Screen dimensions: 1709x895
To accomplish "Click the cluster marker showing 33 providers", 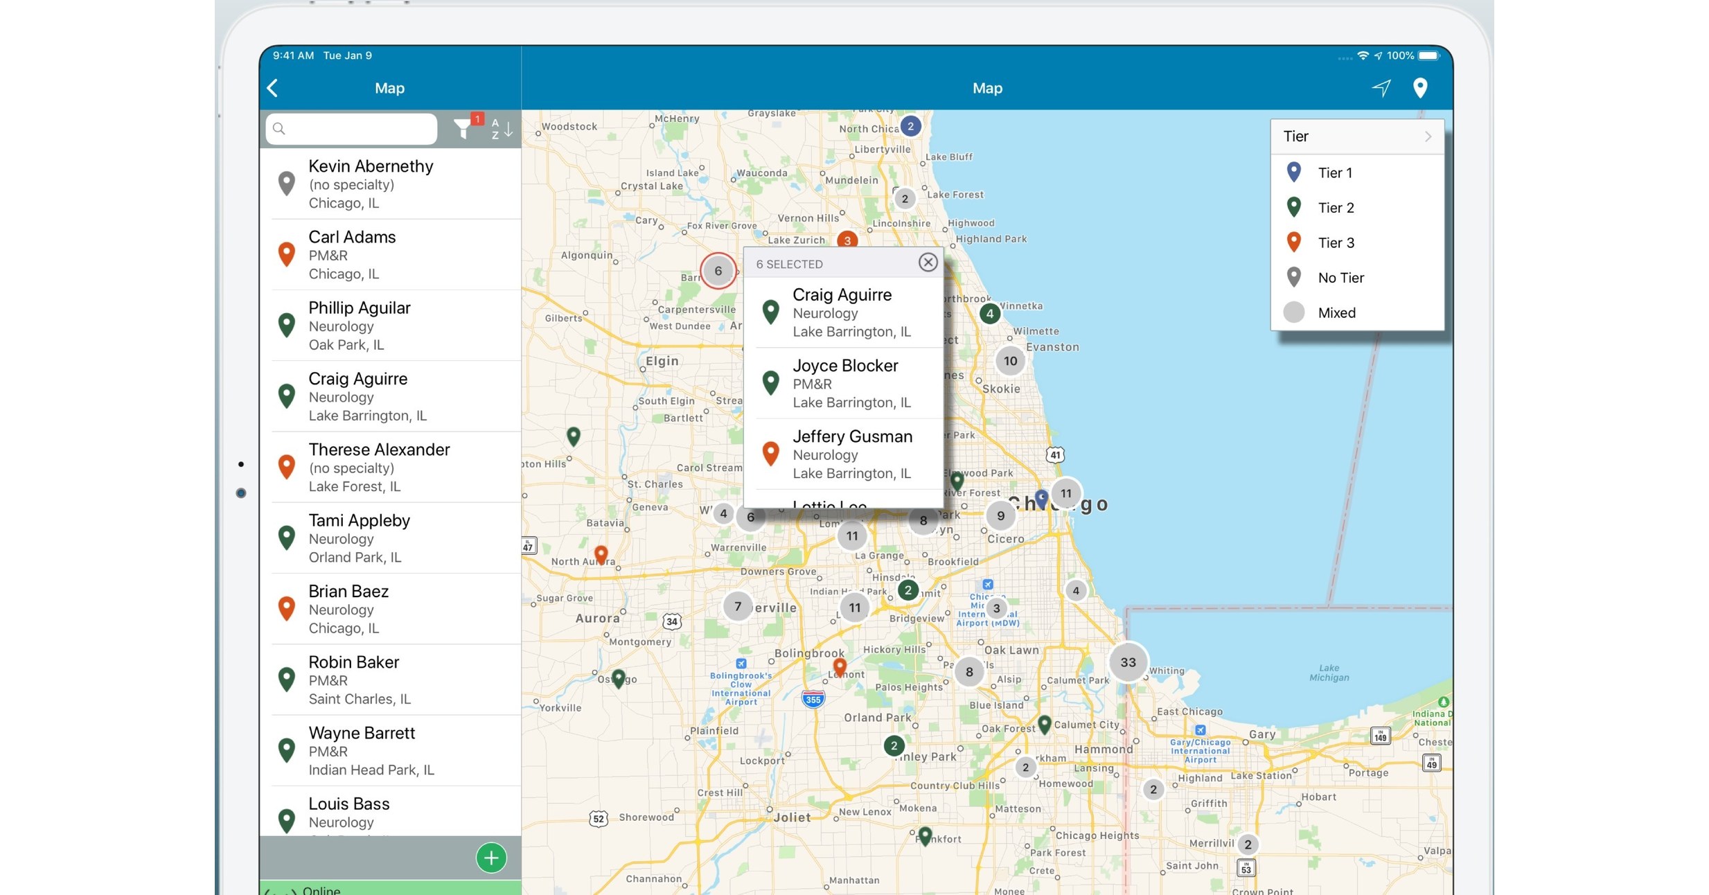I will [1128, 662].
